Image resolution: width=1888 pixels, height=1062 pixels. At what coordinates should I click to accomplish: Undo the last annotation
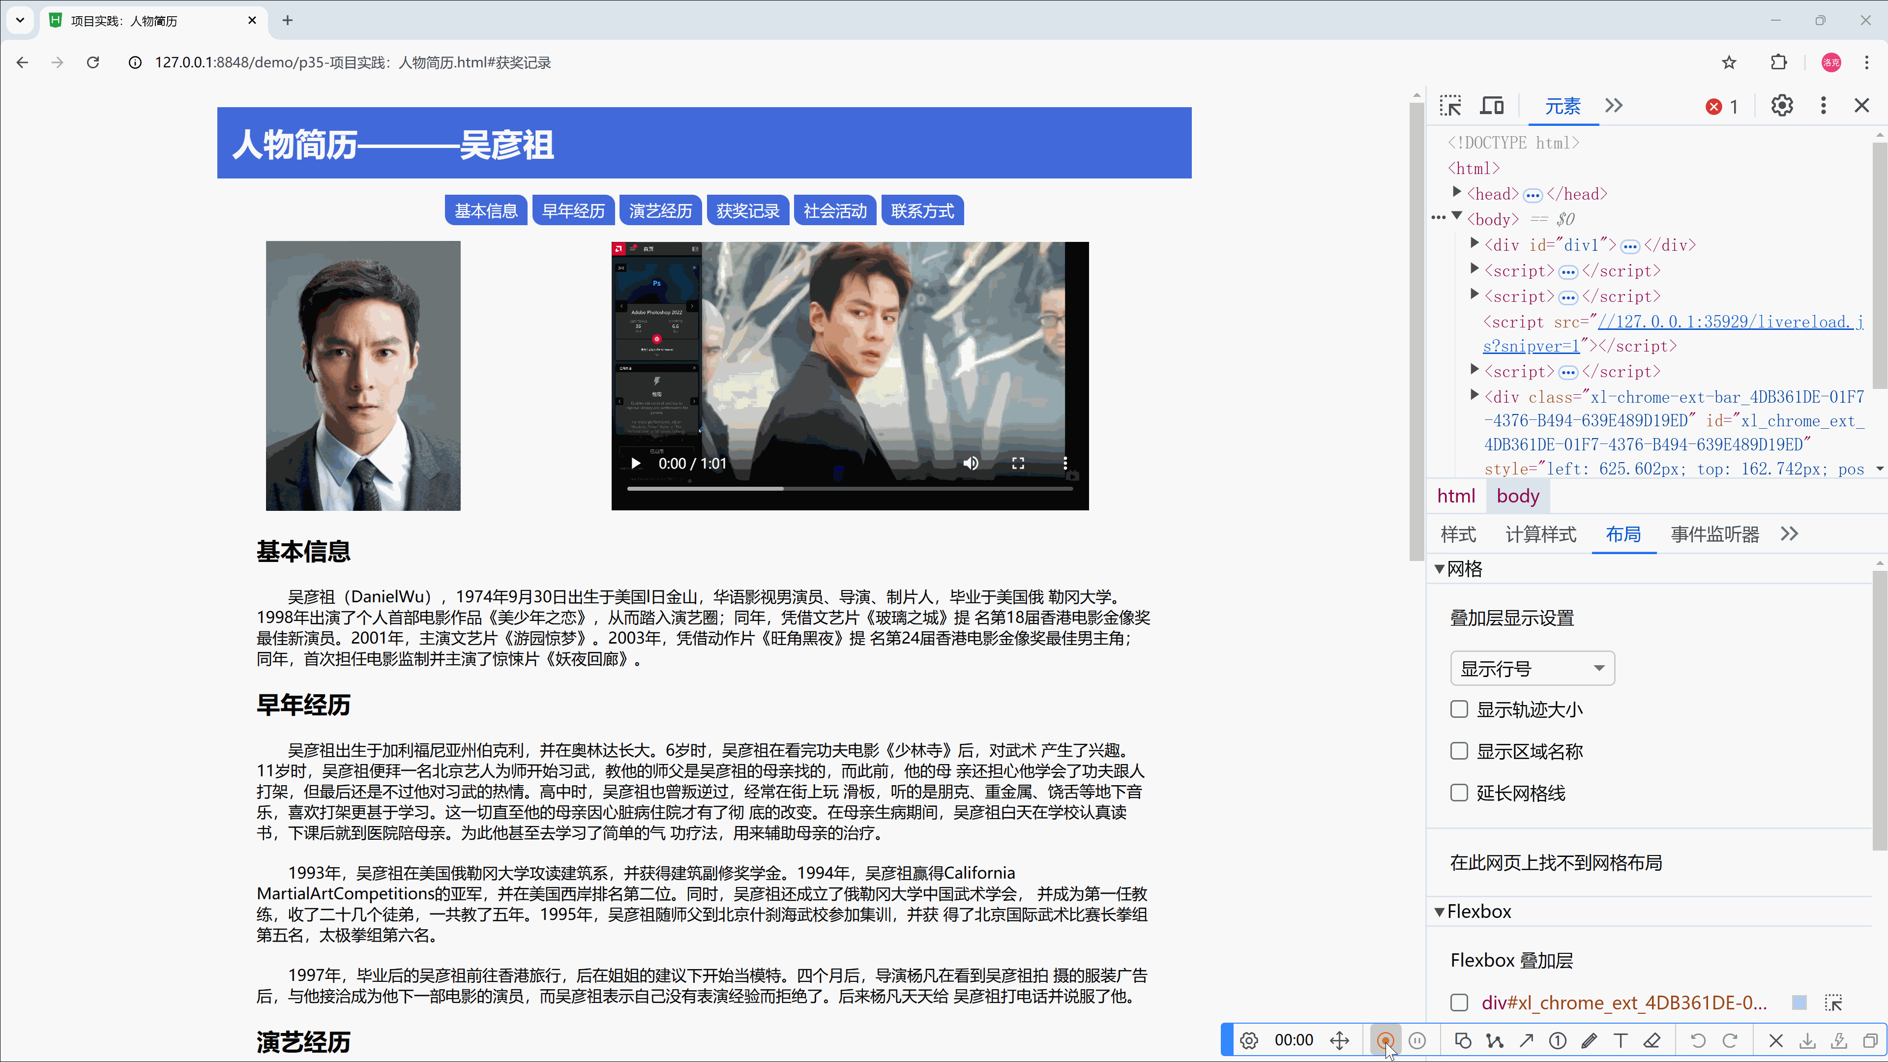pyautogui.click(x=1698, y=1040)
